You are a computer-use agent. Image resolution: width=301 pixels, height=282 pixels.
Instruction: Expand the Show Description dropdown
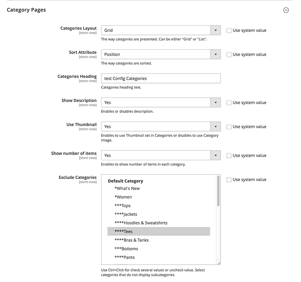161,103
